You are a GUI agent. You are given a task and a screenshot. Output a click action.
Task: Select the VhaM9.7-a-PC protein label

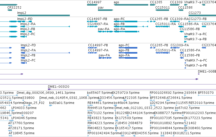pos(196,60)
